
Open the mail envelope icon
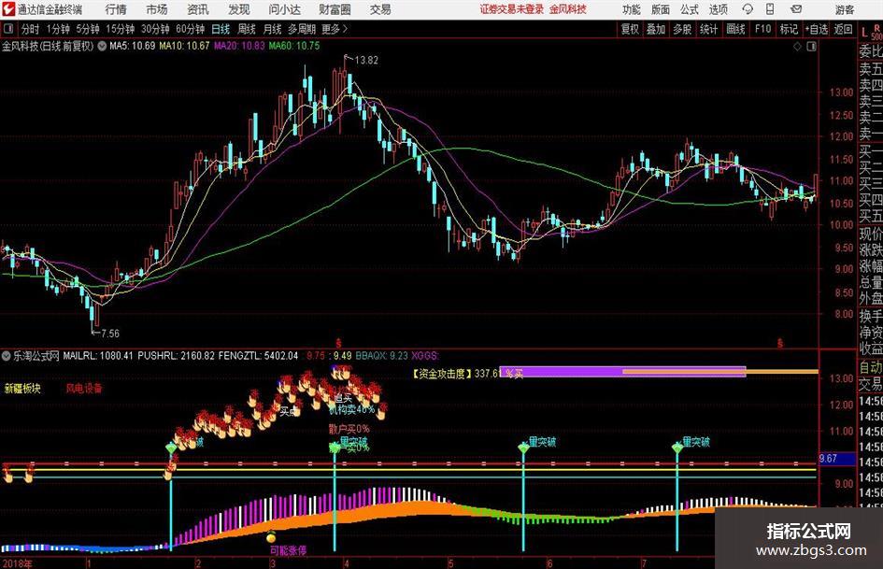point(796,9)
